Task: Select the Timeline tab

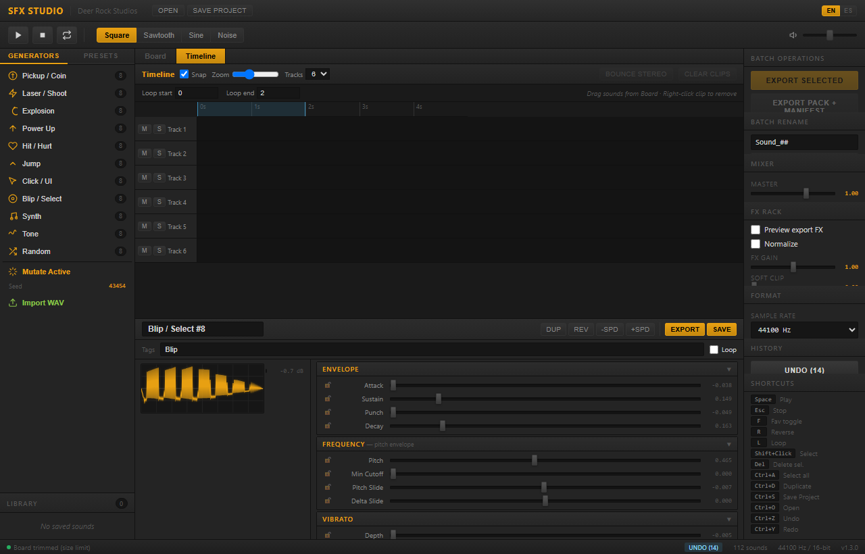Action: [x=201, y=56]
